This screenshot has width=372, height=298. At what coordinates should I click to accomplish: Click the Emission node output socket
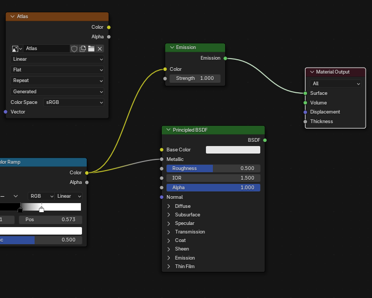225,58
